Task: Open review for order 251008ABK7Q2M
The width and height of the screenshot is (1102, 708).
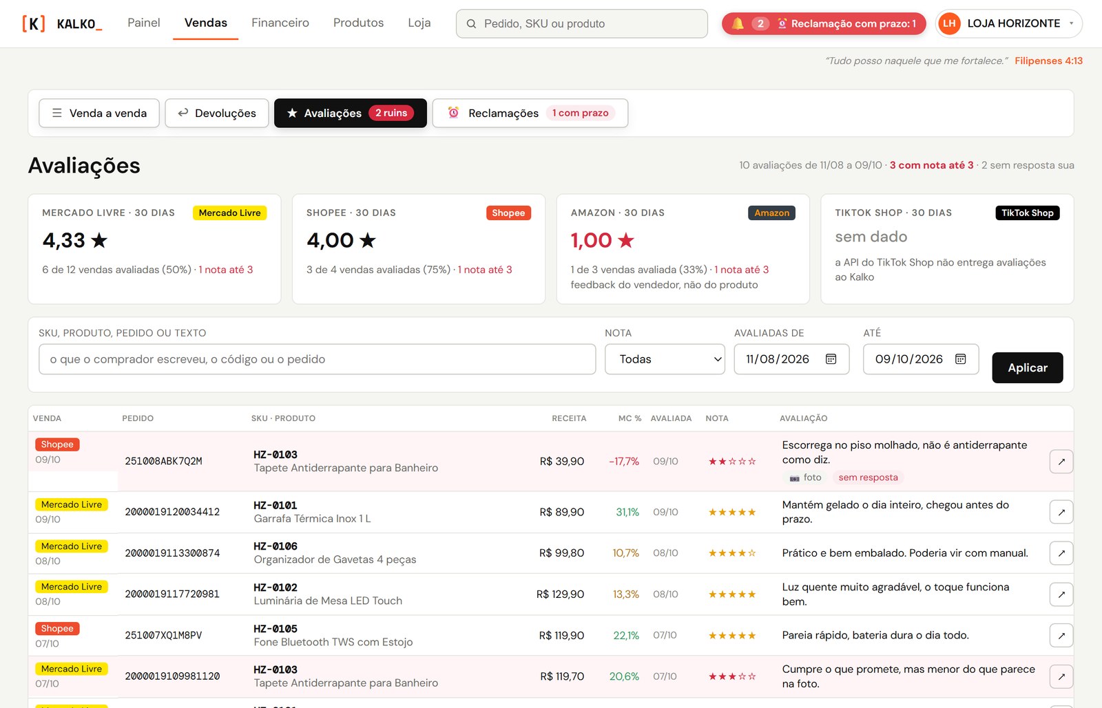Action: click(x=1061, y=462)
